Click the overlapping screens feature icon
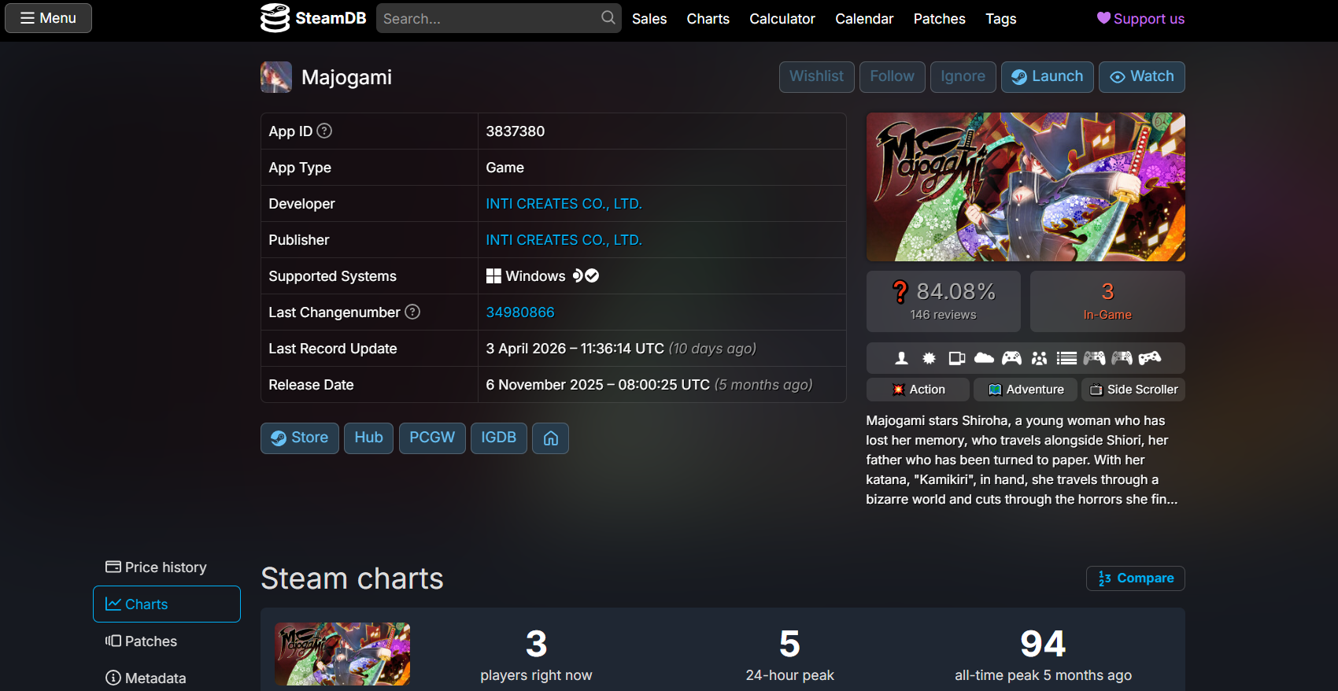The width and height of the screenshot is (1338, 691). click(957, 358)
